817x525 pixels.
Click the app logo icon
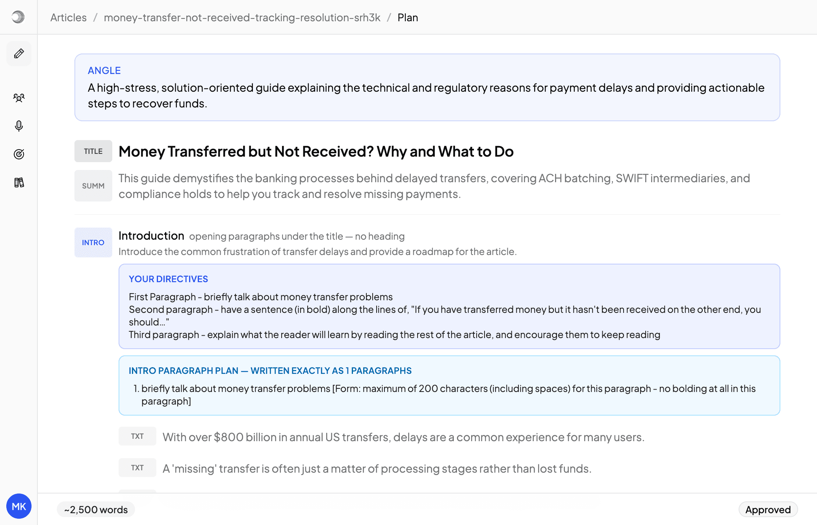(x=18, y=17)
